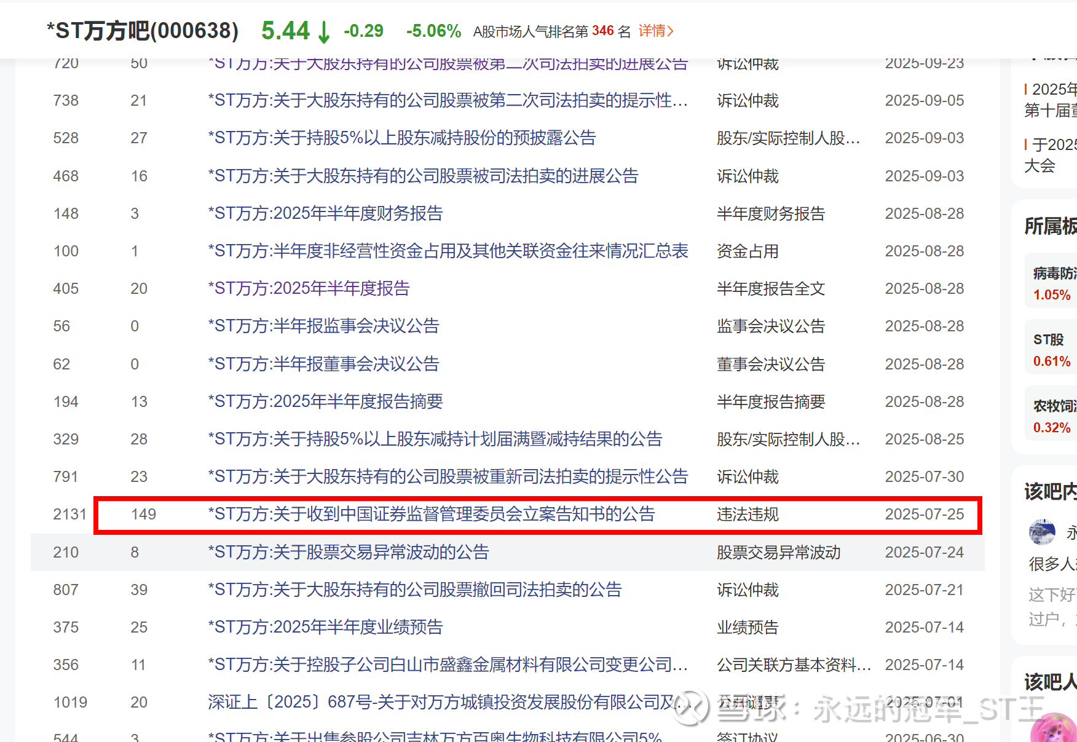The width and height of the screenshot is (1077, 742).
Task: Click the read count 1019
Action: point(70,702)
